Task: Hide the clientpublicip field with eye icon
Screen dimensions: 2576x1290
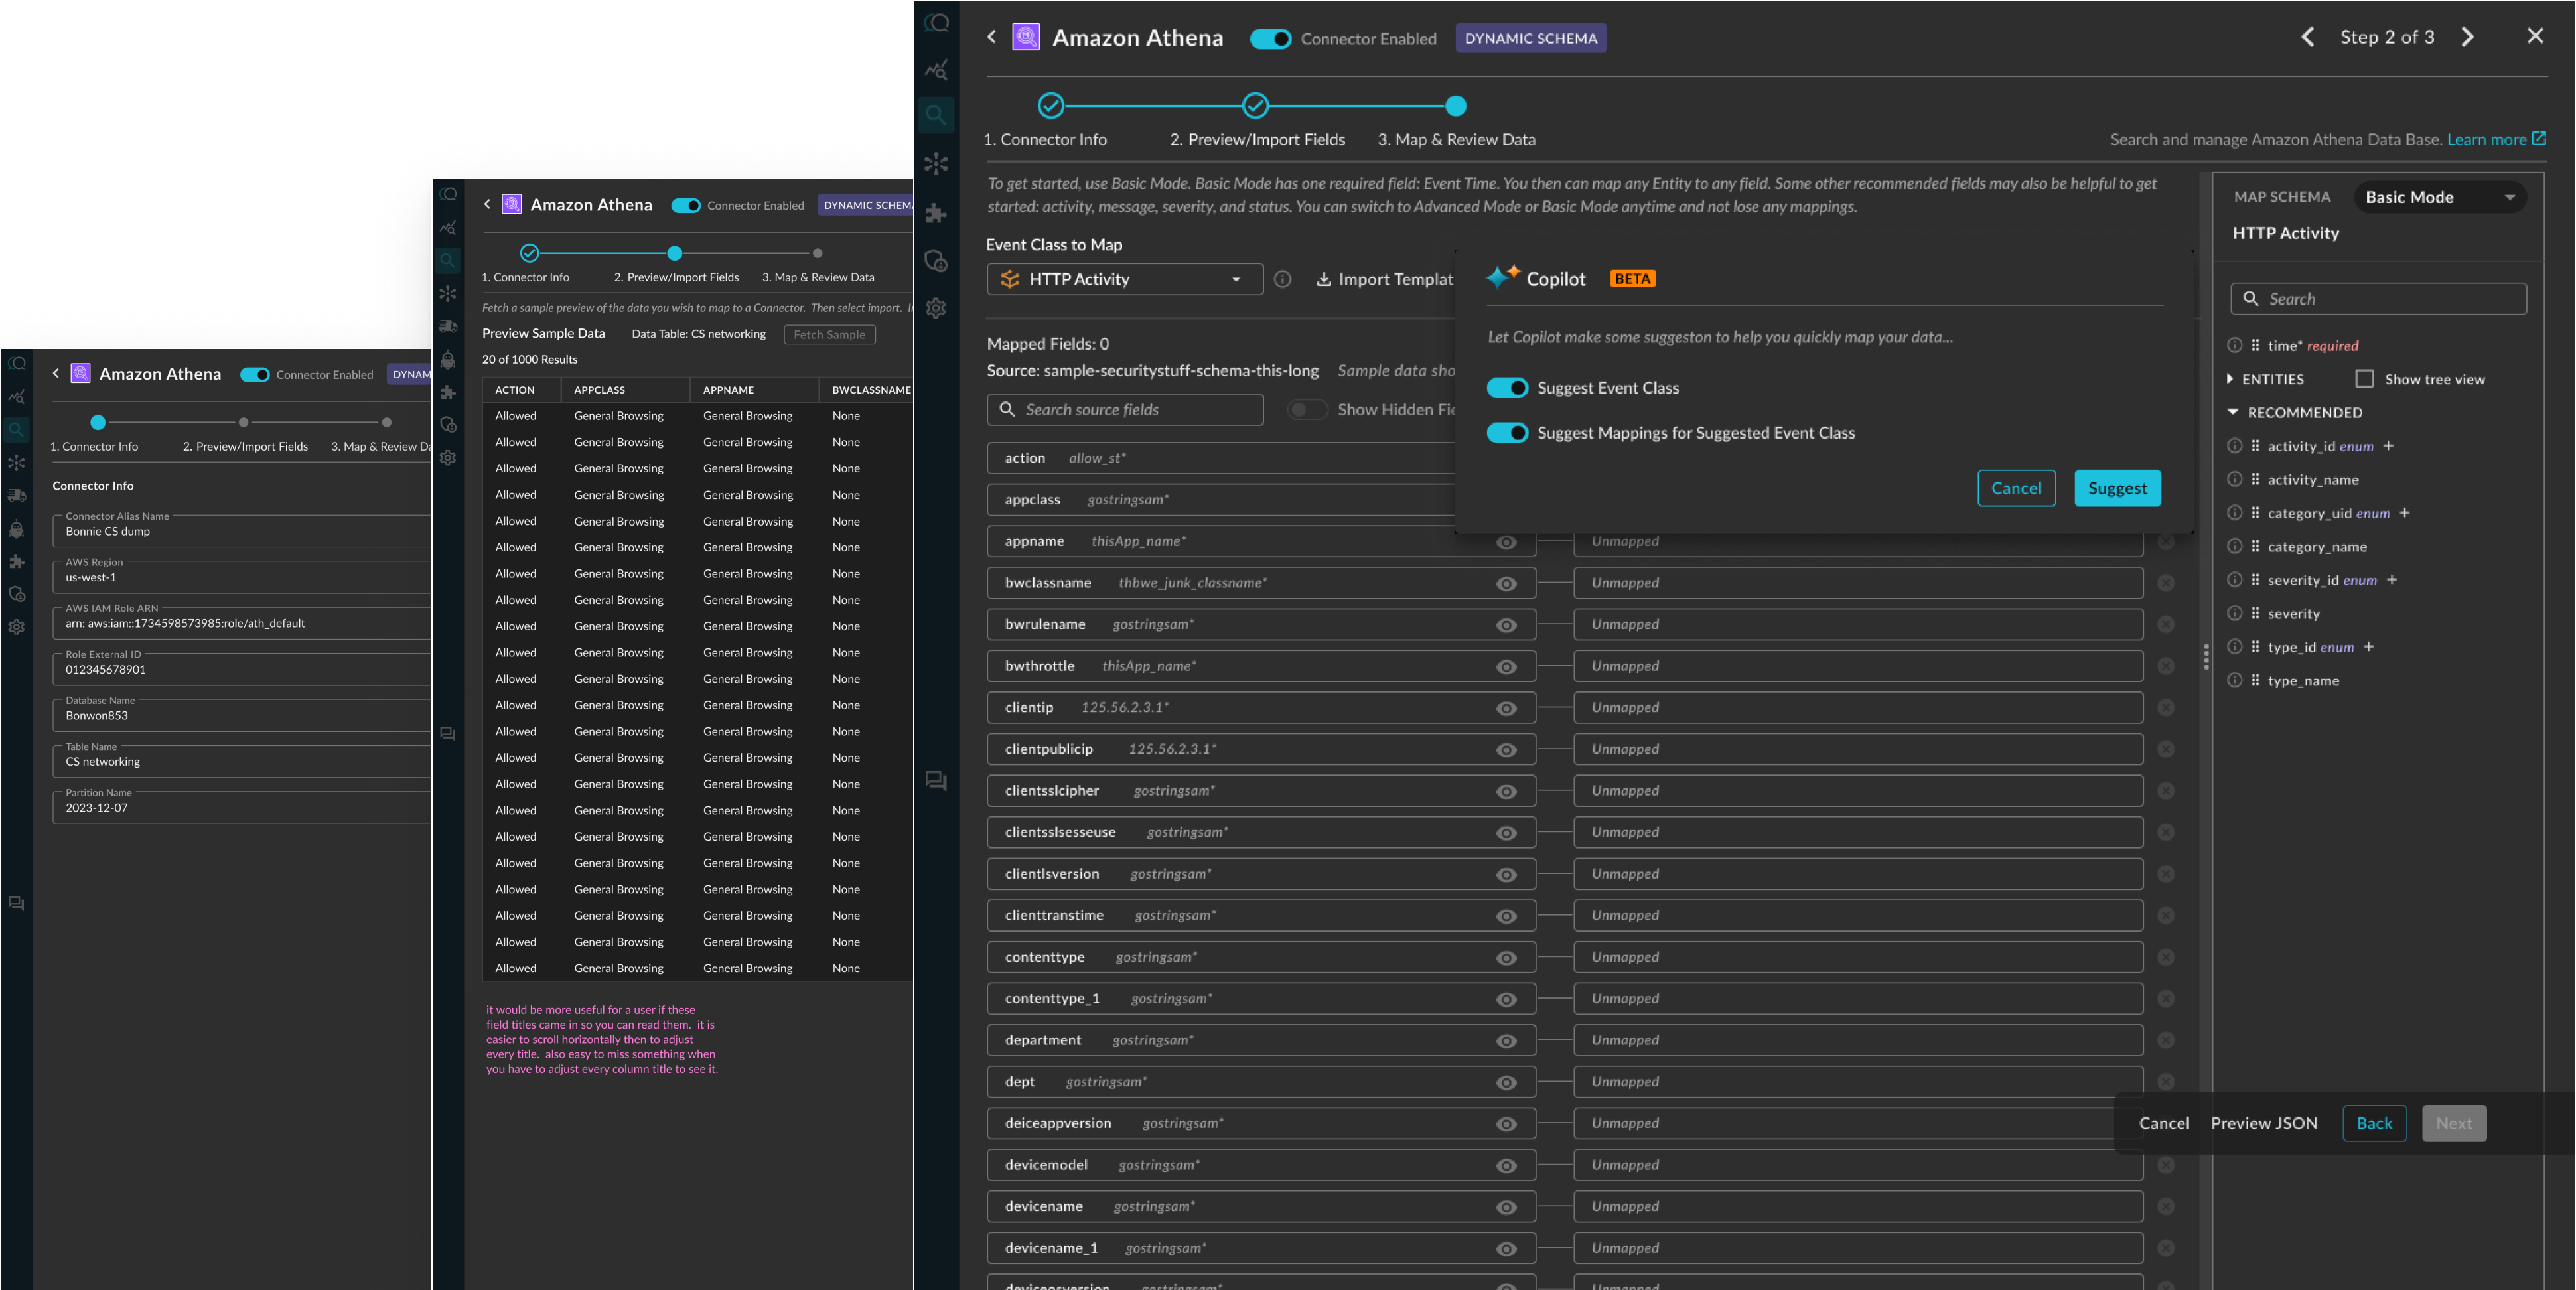Action: coord(1506,750)
